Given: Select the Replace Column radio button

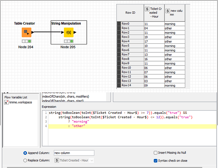Looking at the screenshot, I should tap(25, 161).
